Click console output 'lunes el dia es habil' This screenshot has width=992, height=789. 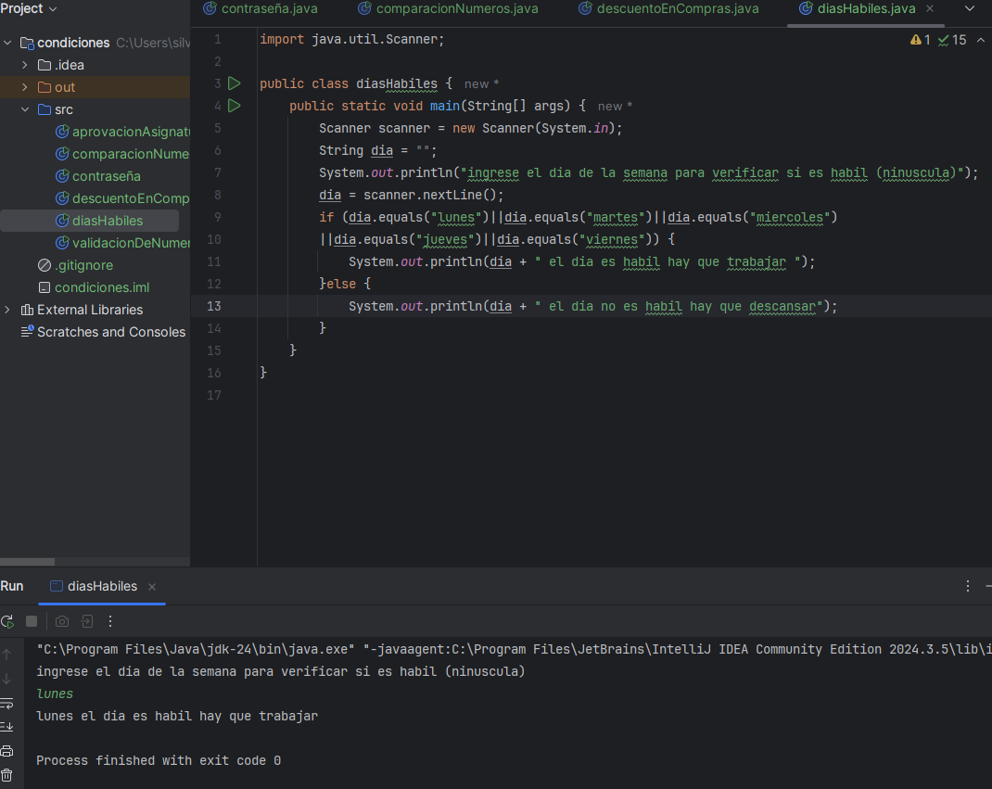pyautogui.click(x=114, y=717)
